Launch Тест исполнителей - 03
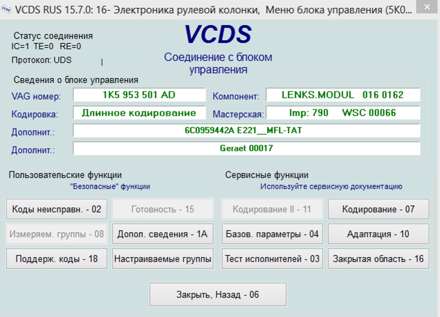 pyautogui.click(x=272, y=259)
